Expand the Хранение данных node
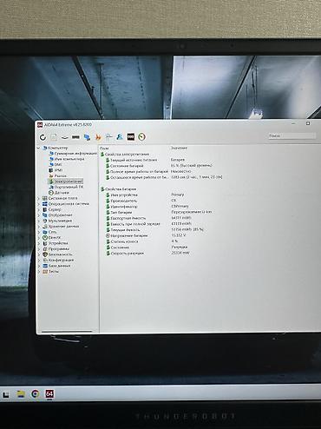Viewport: 321px width, 429px height. click(x=38, y=227)
